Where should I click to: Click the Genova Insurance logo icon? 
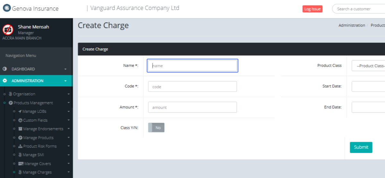coord(6,8)
